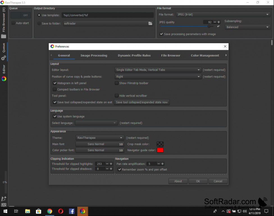Switch to Color Management tab

point(205,55)
